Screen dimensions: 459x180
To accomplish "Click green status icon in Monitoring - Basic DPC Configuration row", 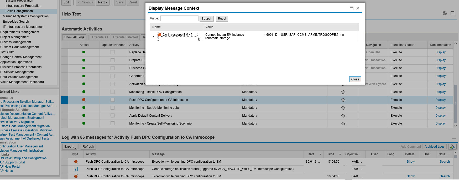I will 84,92.
